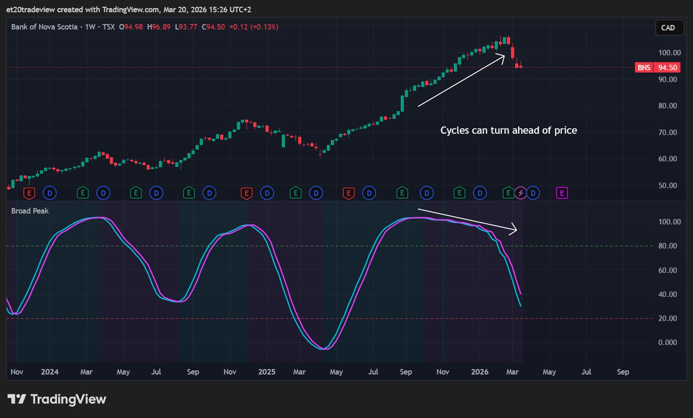Click the high value H96.89

coord(159,27)
